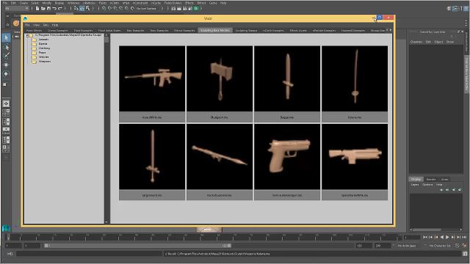Open Show menu in Channel Box
The height and width of the screenshot is (264, 470).
450,42
